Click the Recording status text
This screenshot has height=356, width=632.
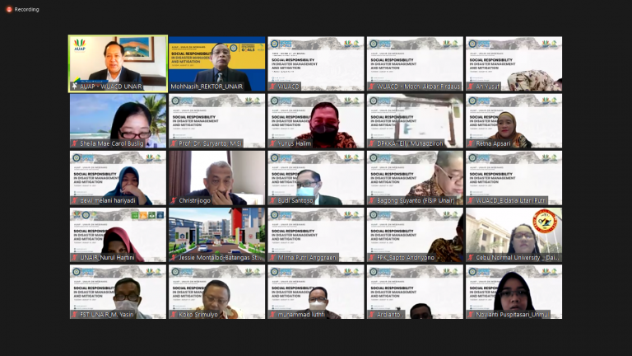(26, 9)
